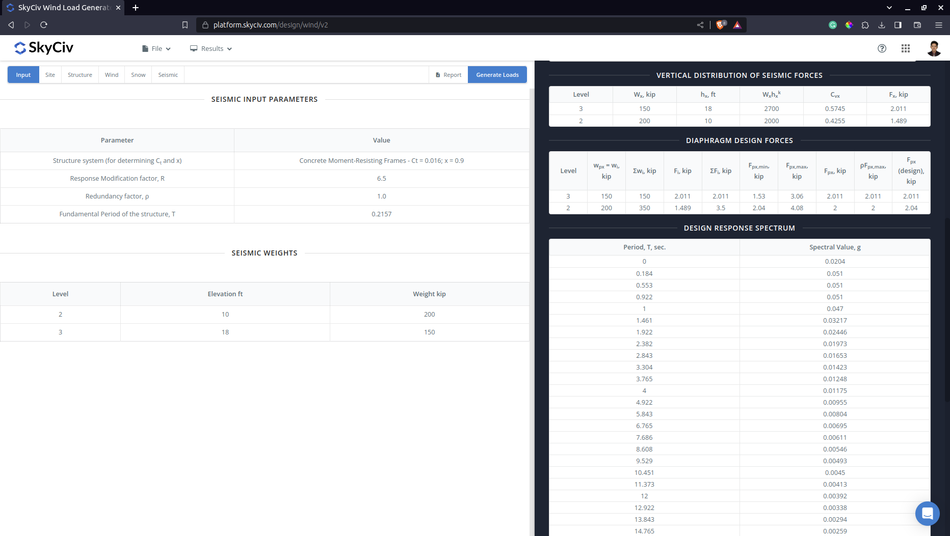The height and width of the screenshot is (536, 950).
Task: Click the share icon in address bar
Action: coord(700,24)
